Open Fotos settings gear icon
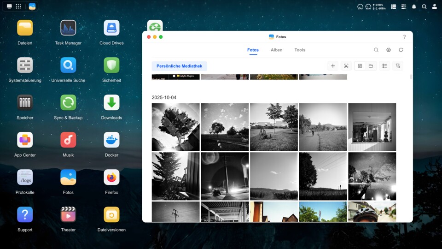The height and width of the screenshot is (249, 442). tap(389, 50)
